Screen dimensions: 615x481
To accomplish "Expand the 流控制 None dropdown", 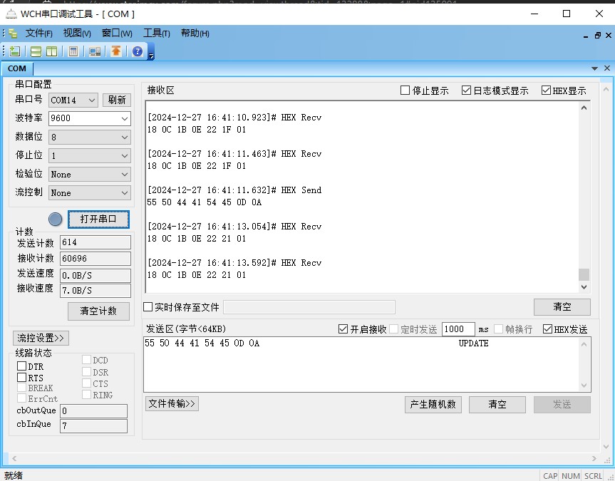I will point(125,193).
